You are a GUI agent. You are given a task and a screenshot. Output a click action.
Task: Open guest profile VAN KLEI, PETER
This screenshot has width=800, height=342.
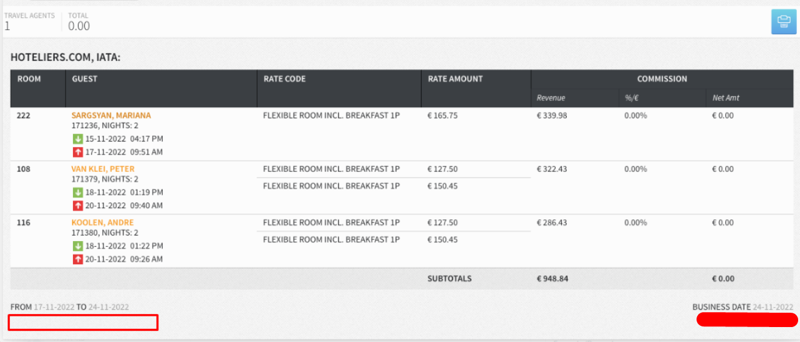pos(103,169)
